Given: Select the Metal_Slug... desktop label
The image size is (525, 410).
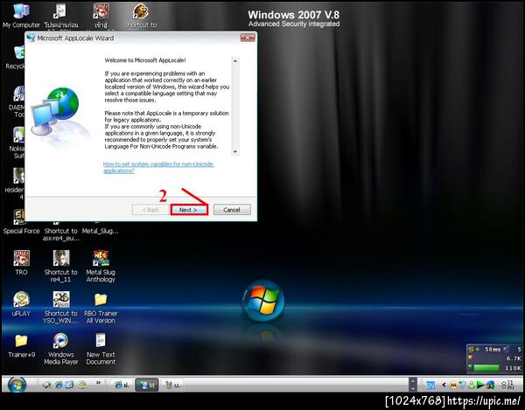Looking at the screenshot, I should (x=100, y=231).
